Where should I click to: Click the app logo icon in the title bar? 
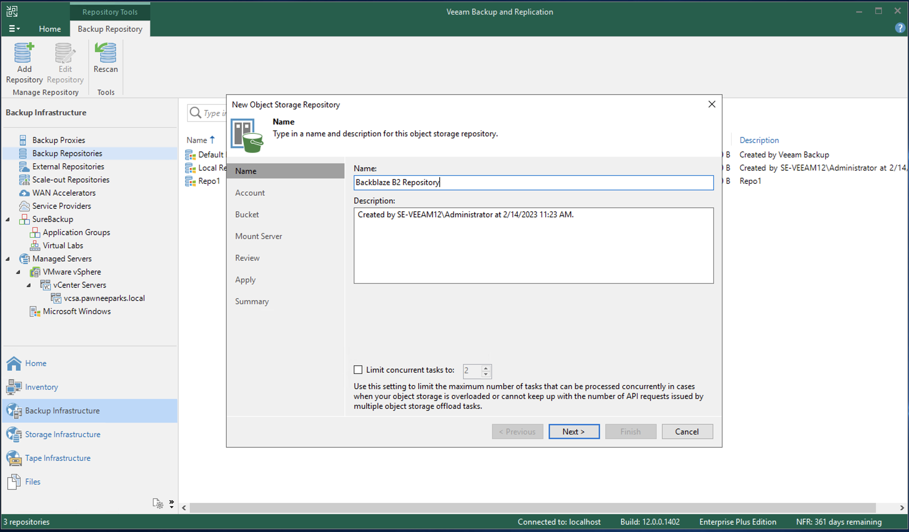click(12, 12)
